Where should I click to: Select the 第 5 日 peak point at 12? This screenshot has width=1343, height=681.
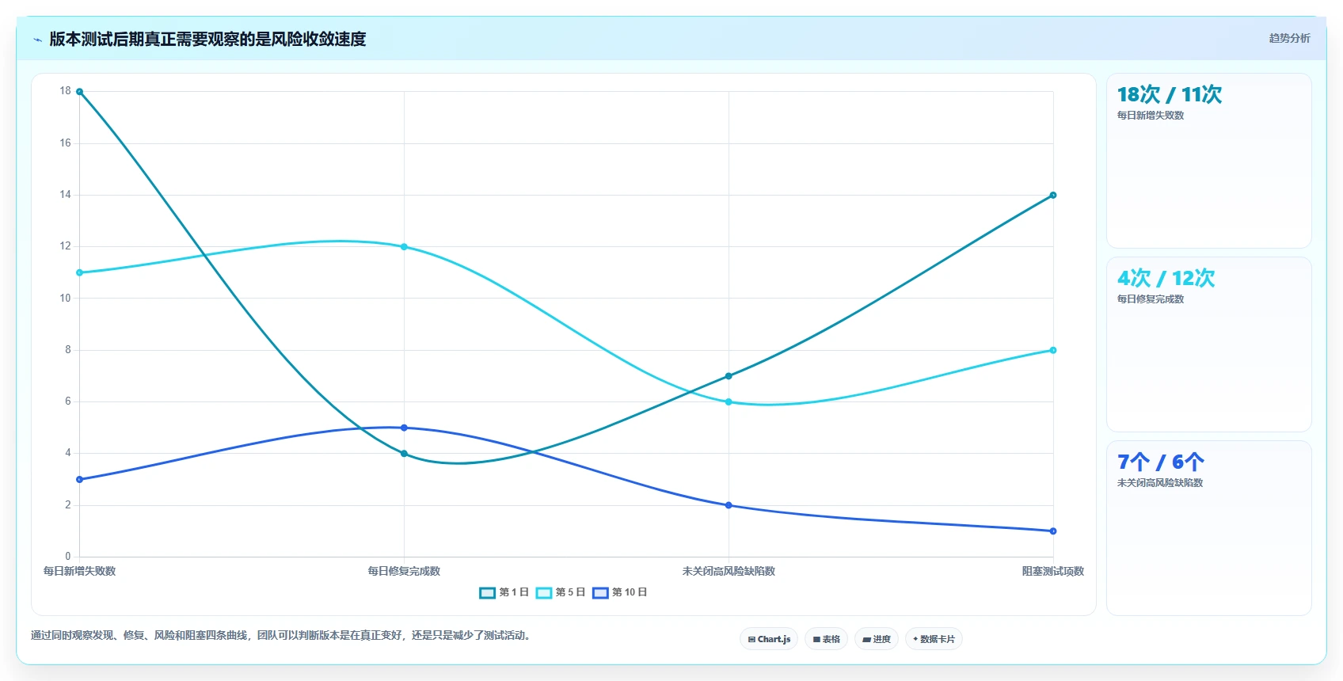[404, 247]
